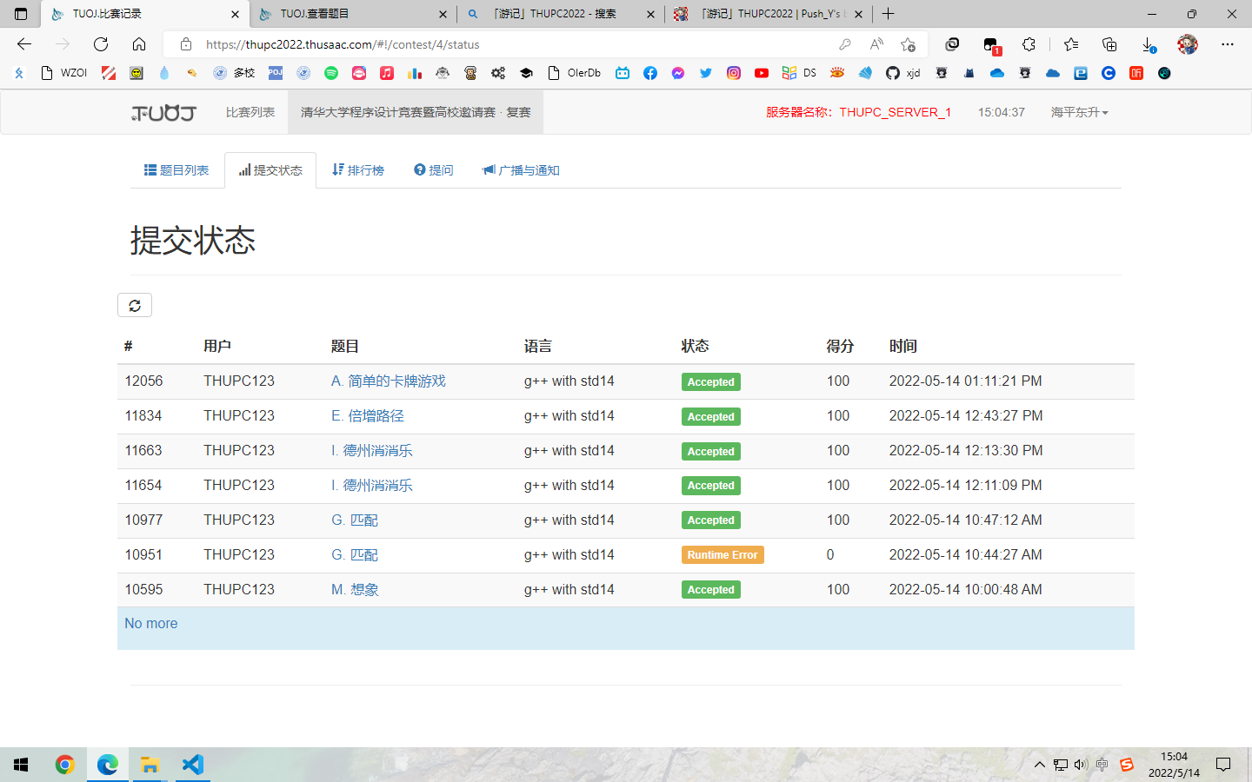This screenshot has width=1252, height=782.
Task: Add this page to favorites
Action: [908, 44]
